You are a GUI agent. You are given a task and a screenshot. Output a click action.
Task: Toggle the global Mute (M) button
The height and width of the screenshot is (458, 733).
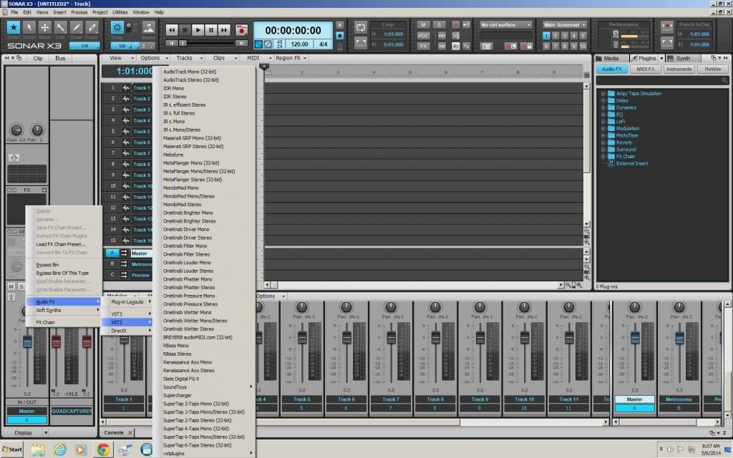pos(424,25)
